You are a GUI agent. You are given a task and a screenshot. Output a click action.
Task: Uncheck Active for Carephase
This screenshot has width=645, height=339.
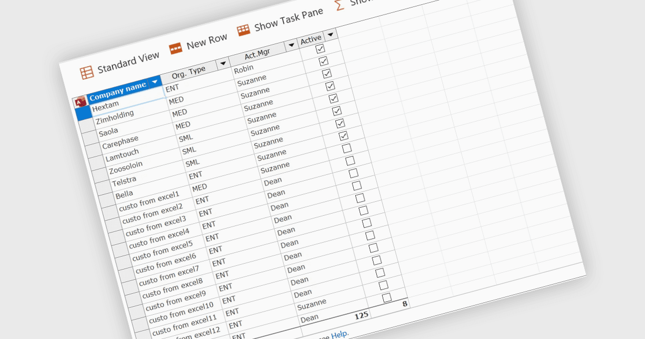330,86
